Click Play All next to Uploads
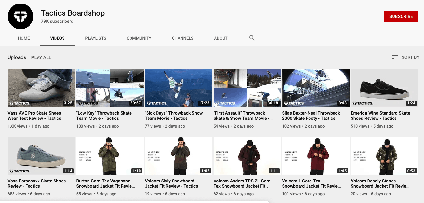Image resolution: width=424 pixels, height=203 pixels. click(x=41, y=57)
